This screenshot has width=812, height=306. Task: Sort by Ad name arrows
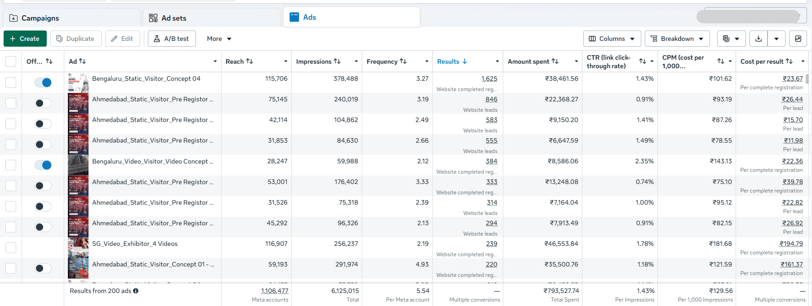[x=82, y=61]
